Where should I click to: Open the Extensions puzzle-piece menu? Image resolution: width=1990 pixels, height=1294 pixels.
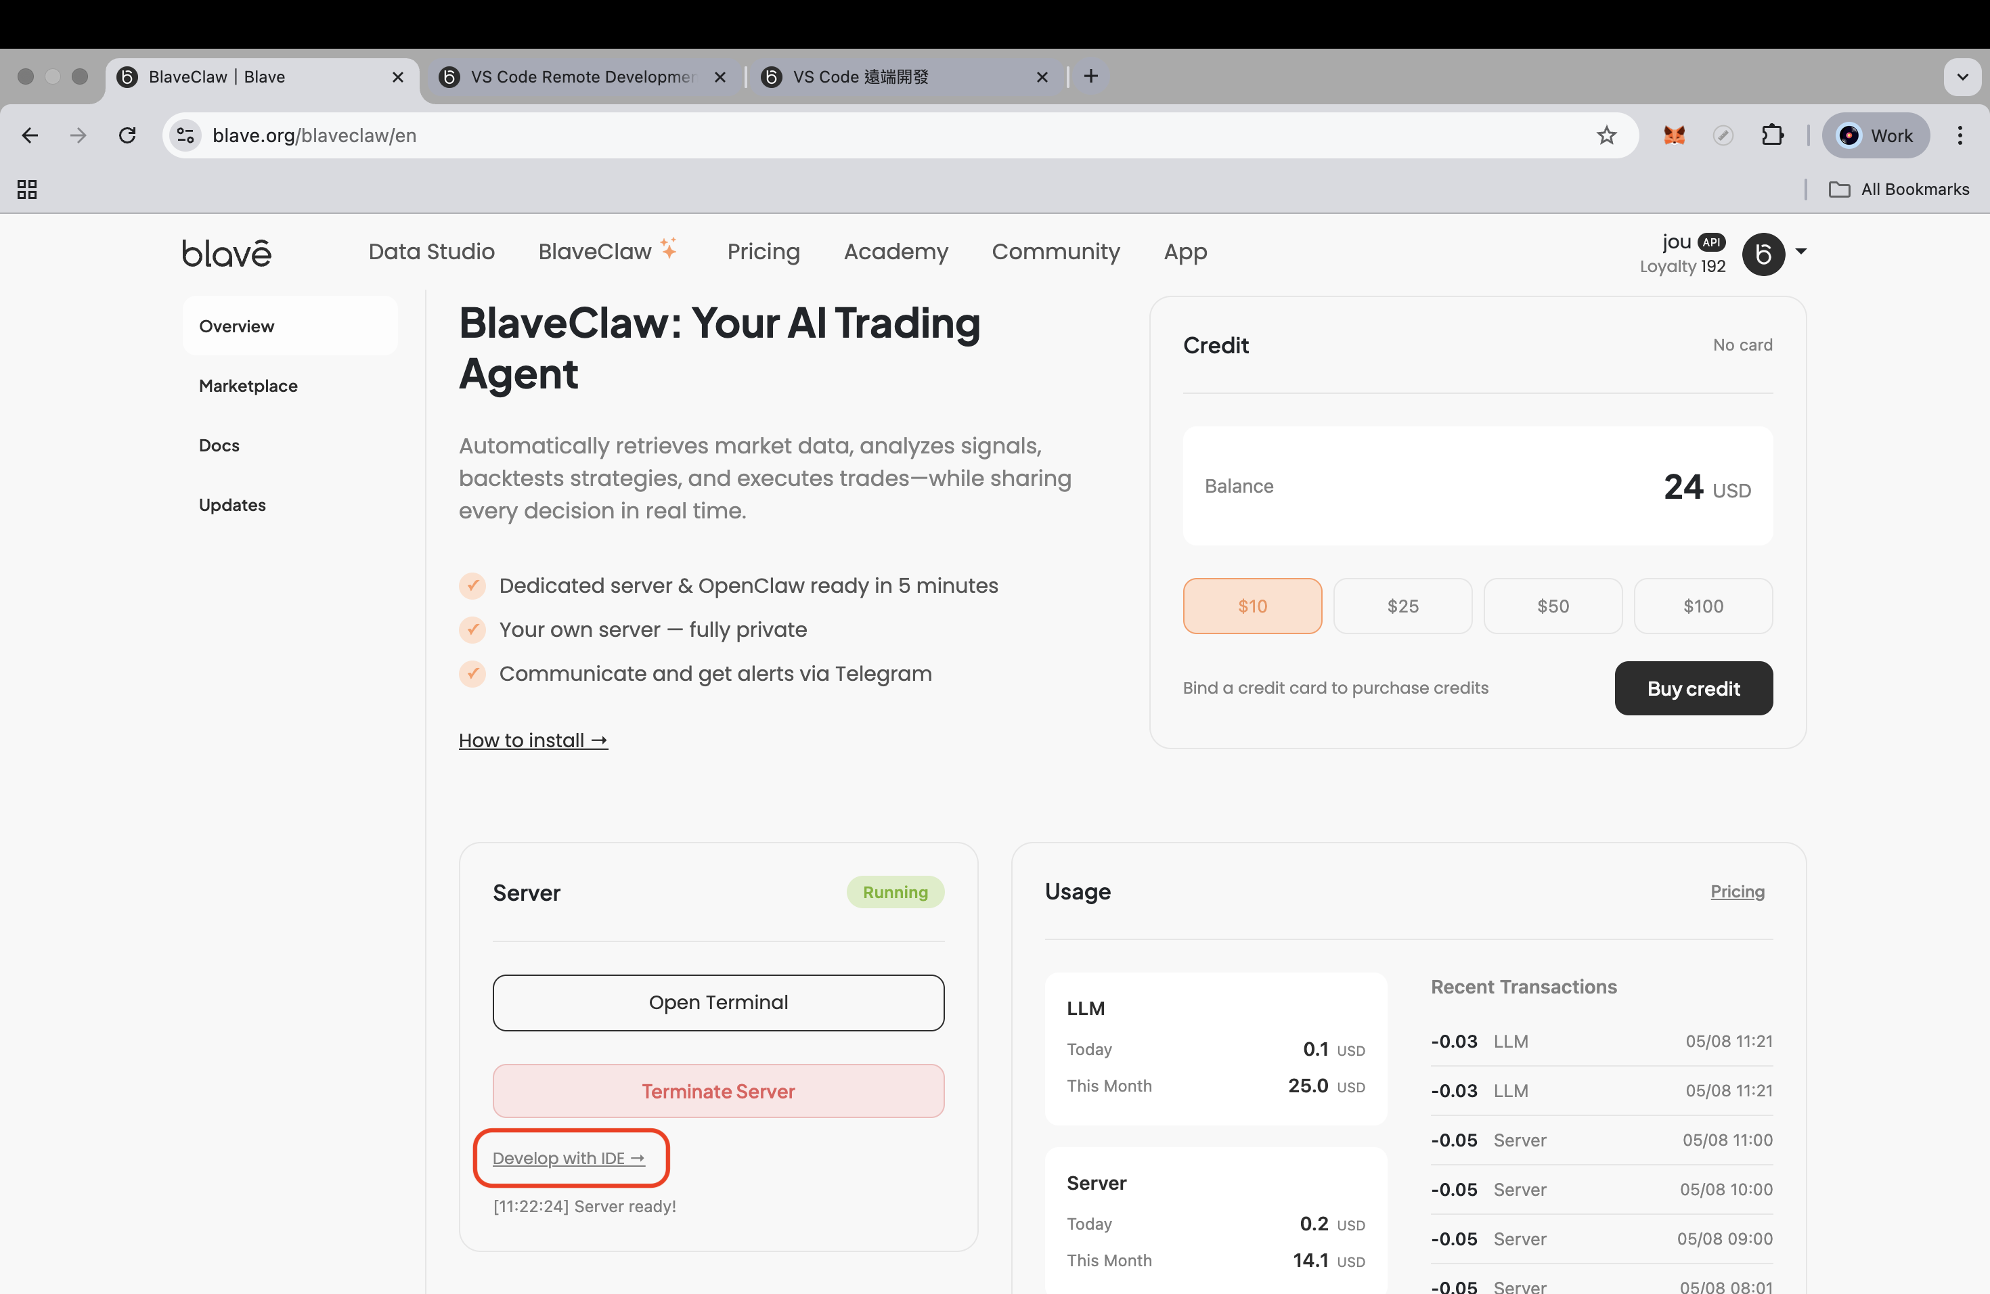click(x=1772, y=135)
